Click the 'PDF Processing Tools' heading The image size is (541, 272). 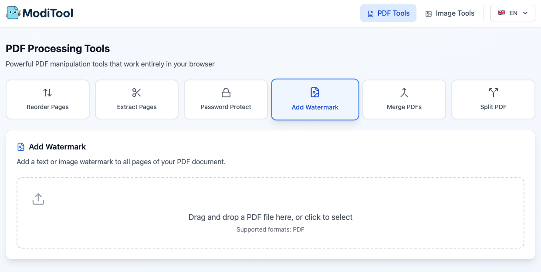(58, 49)
